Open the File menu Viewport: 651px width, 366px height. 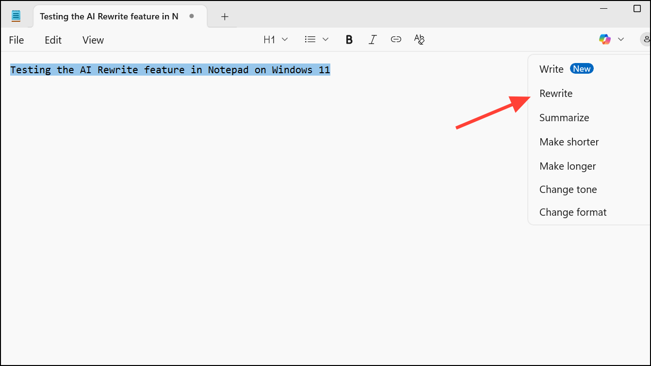16,40
